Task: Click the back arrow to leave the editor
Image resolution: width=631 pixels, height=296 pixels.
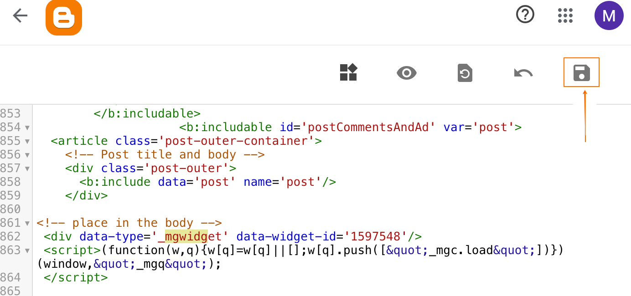Action: click(x=20, y=16)
